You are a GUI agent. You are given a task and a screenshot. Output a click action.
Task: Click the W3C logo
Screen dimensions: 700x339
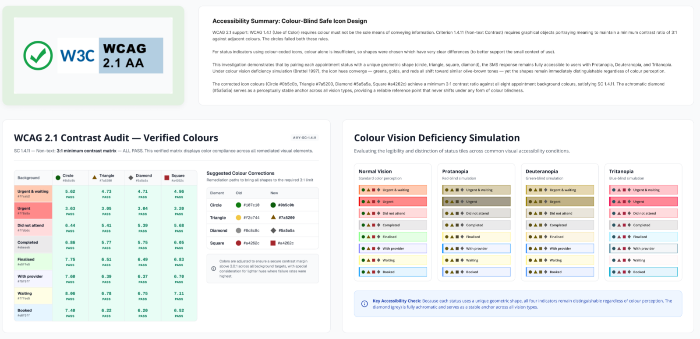click(78, 56)
